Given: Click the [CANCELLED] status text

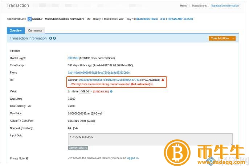Looking at the screenshot, I should click(x=101, y=91).
